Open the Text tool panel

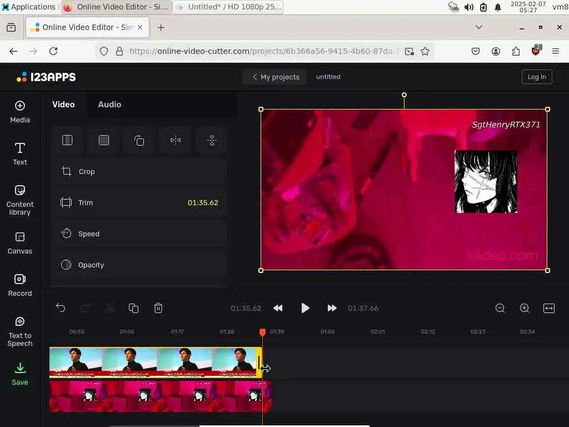pos(20,154)
